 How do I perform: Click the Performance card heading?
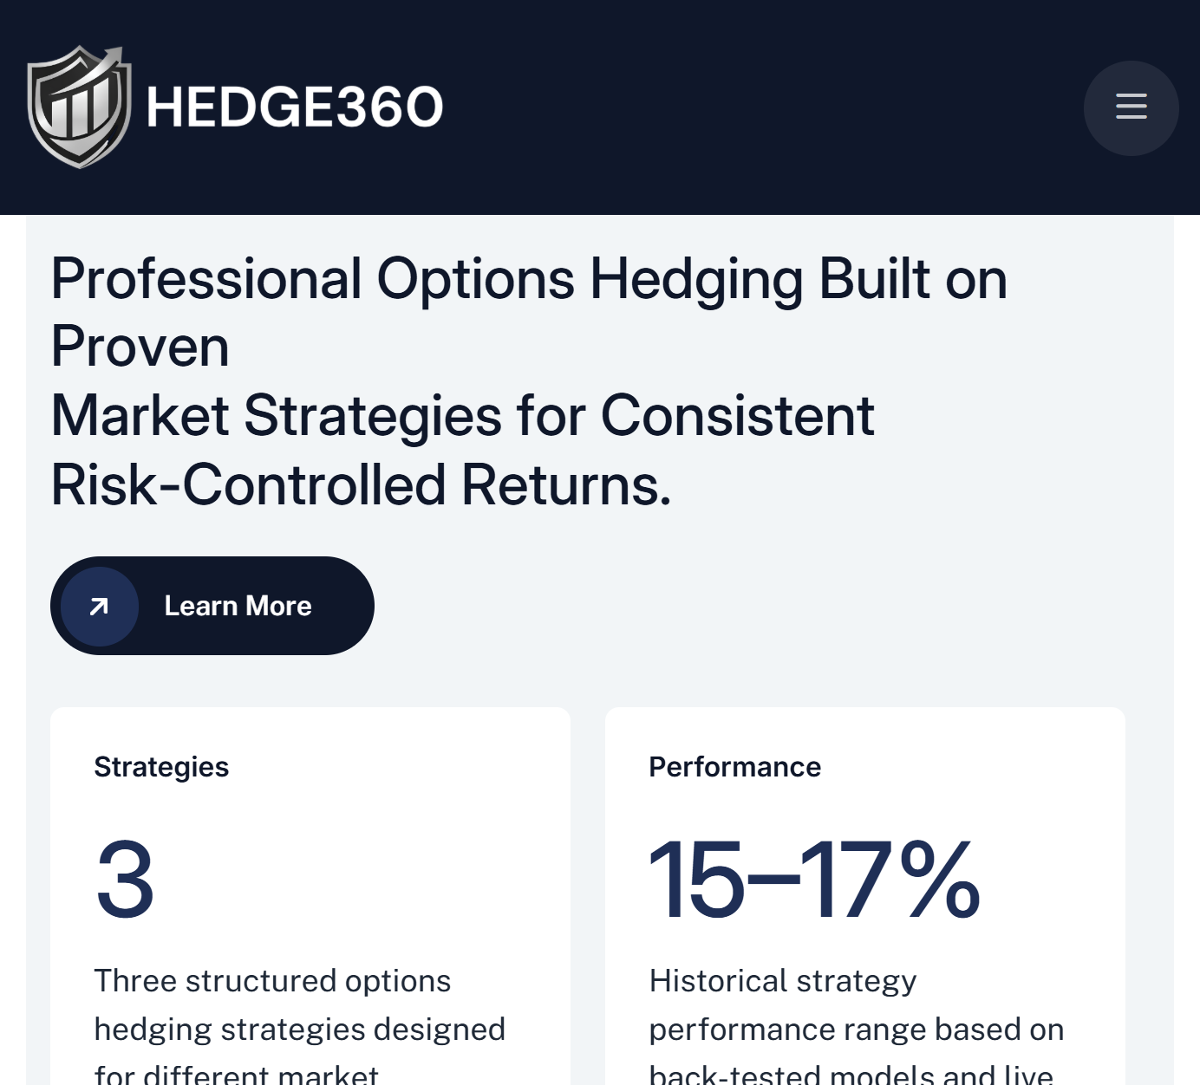tap(734, 767)
